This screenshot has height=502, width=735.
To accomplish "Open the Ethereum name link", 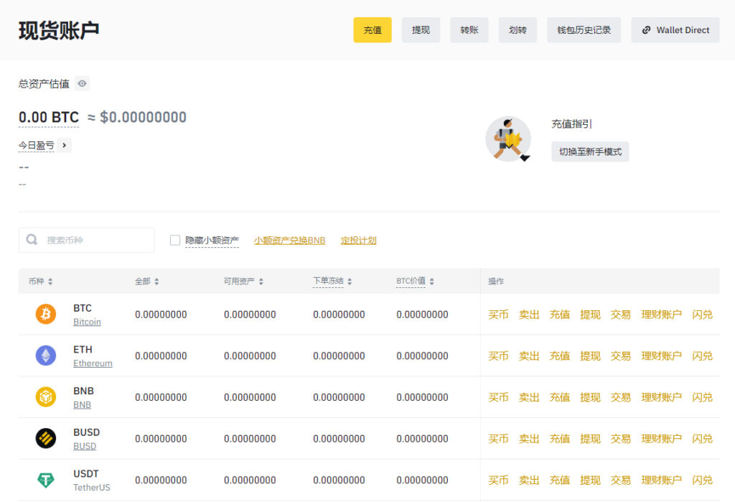I will click(93, 363).
